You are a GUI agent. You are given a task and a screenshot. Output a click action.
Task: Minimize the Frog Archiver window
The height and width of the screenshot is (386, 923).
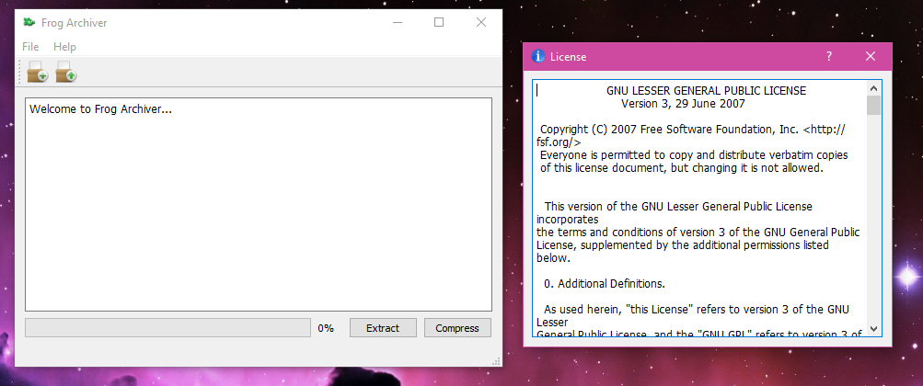coord(398,22)
